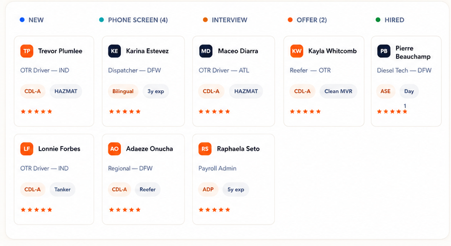Click the Bilingual tag on Karina Estevez
This screenshot has height=246, width=451.
123,92
